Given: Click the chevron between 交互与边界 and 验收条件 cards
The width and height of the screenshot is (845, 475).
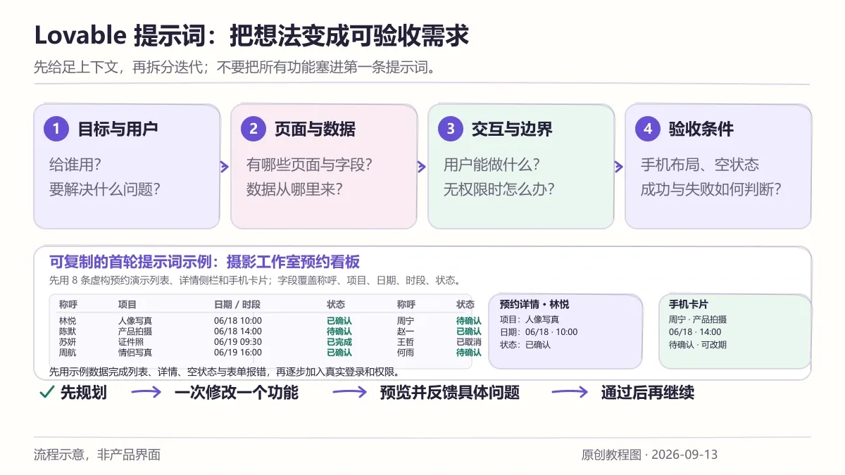Looking at the screenshot, I should (619, 167).
